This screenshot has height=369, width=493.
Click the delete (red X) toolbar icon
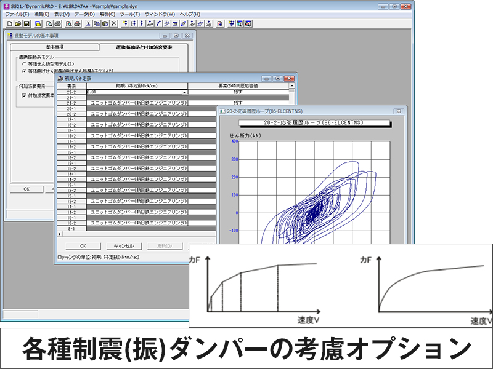[113, 23]
